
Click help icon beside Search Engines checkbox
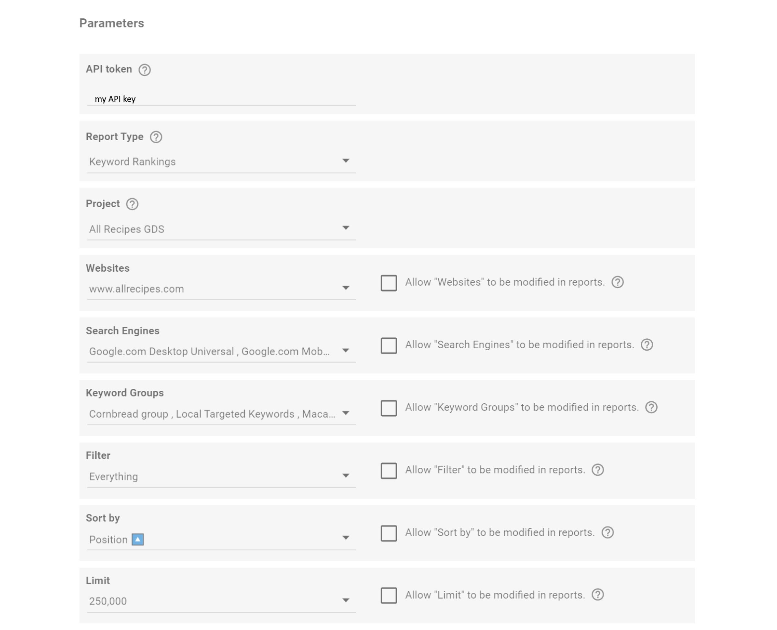tap(647, 345)
